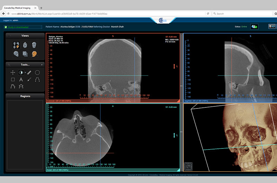Toggle the 3D cube orientation box
The image size is (277, 183).
188,167
